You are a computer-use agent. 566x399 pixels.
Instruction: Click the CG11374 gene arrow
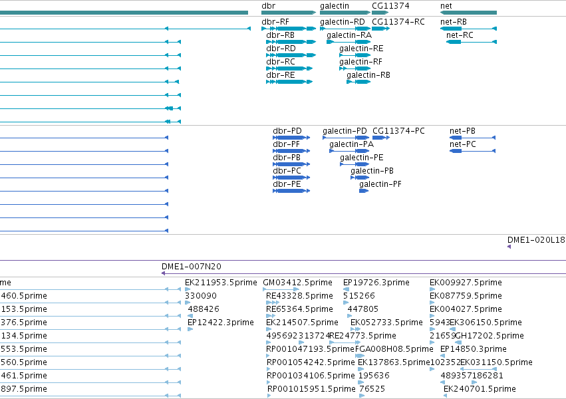coord(380,13)
